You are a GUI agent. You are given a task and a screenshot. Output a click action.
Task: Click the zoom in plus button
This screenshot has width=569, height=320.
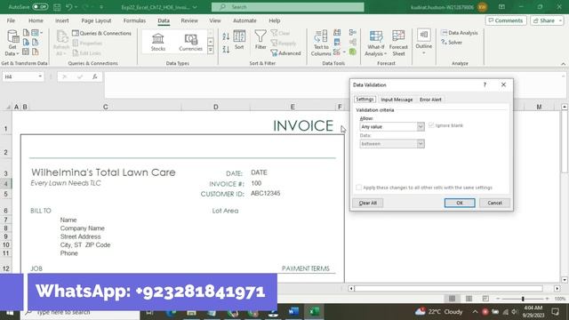tap(548, 299)
